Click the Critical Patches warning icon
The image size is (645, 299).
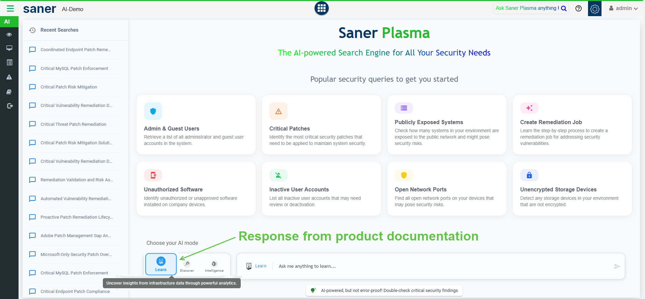point(278,111)
